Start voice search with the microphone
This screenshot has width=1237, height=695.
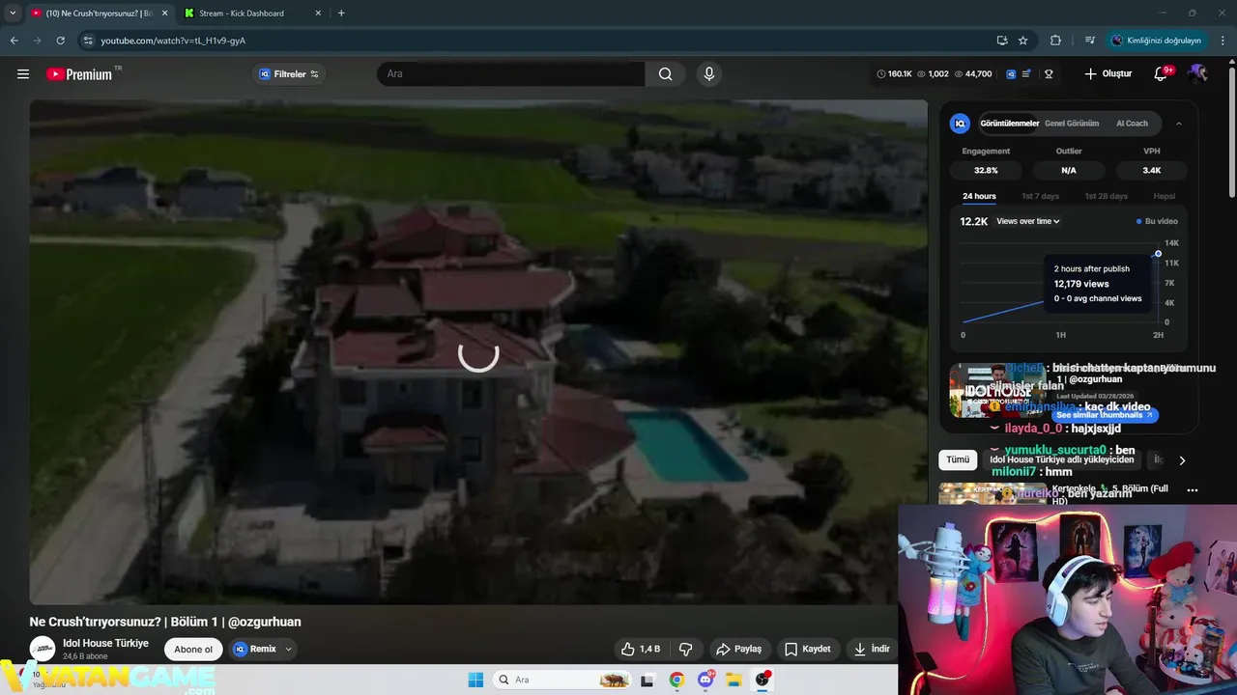coord(709,74)
